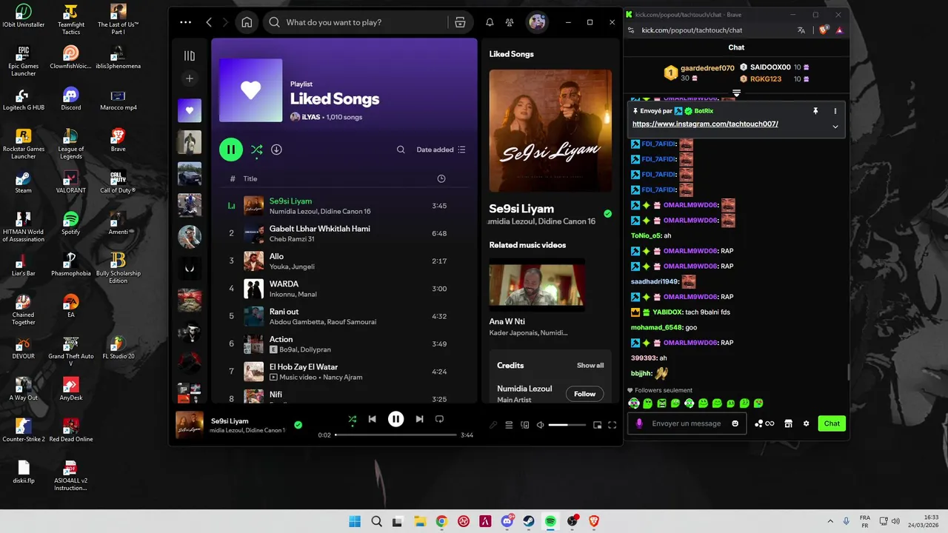Viewport: 948px width, 533px height.
Task: Skip to the next track
Action: 419,419
